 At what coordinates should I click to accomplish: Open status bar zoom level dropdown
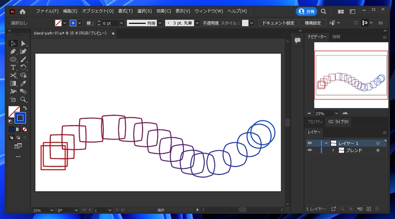[x=51, y=210]
